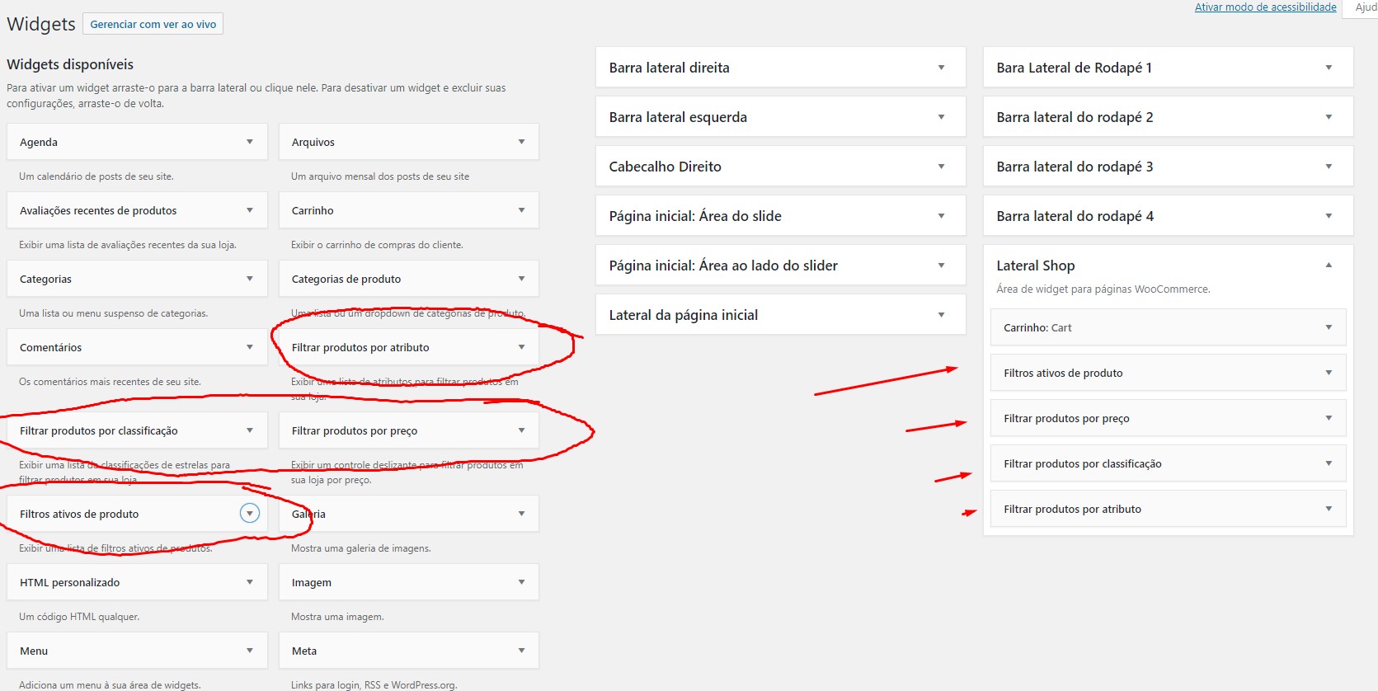Click 'Barra lateral direita' area title

[x=670, y=68]
